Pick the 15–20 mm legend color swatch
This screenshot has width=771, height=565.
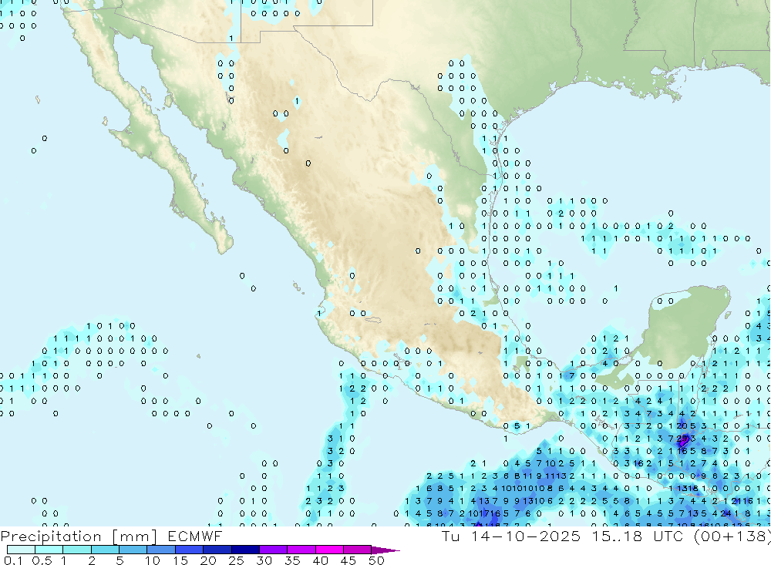pyautogui.click(x=190, y=550)
